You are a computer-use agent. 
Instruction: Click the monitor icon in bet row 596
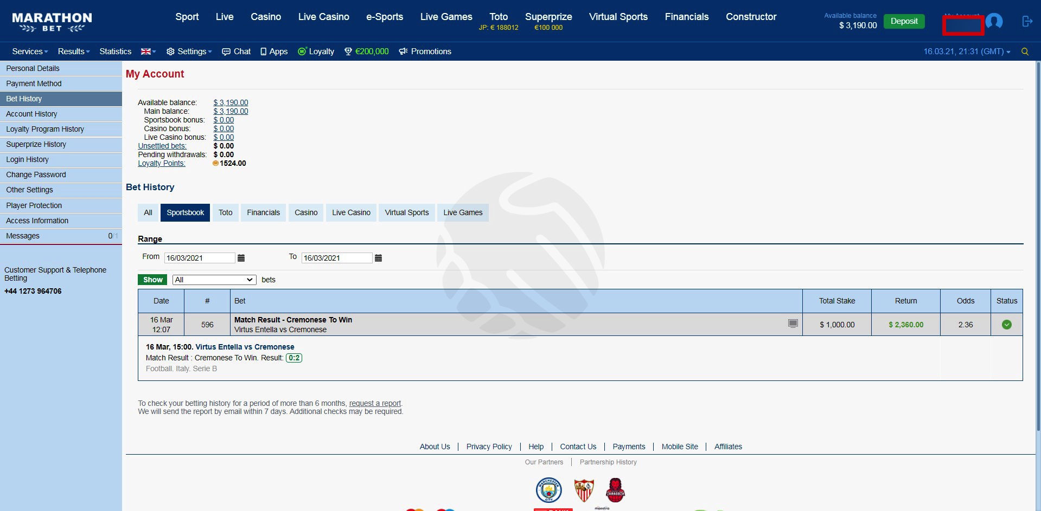coord(793,324)
